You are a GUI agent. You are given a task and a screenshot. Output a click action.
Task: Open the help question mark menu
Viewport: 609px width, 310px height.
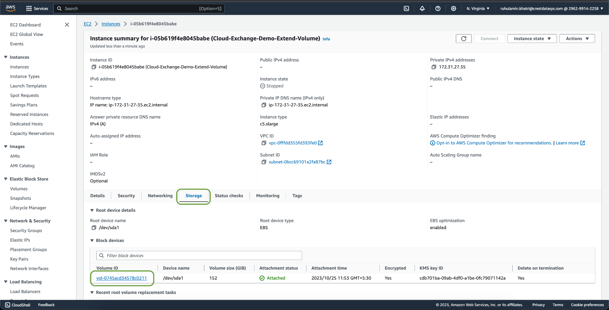tap(438, 9)
